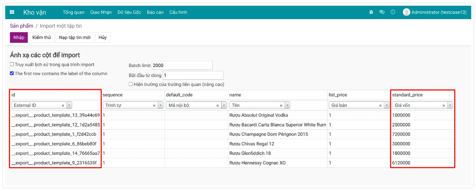The height and width of the screenshot is (191, 476).
Task: Click the Administrator avatar picture
Action: point(406,12)
